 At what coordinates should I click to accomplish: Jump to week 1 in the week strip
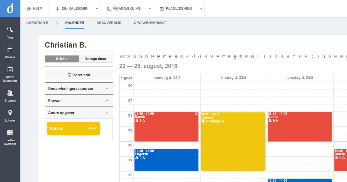click(x=259, y=57)
